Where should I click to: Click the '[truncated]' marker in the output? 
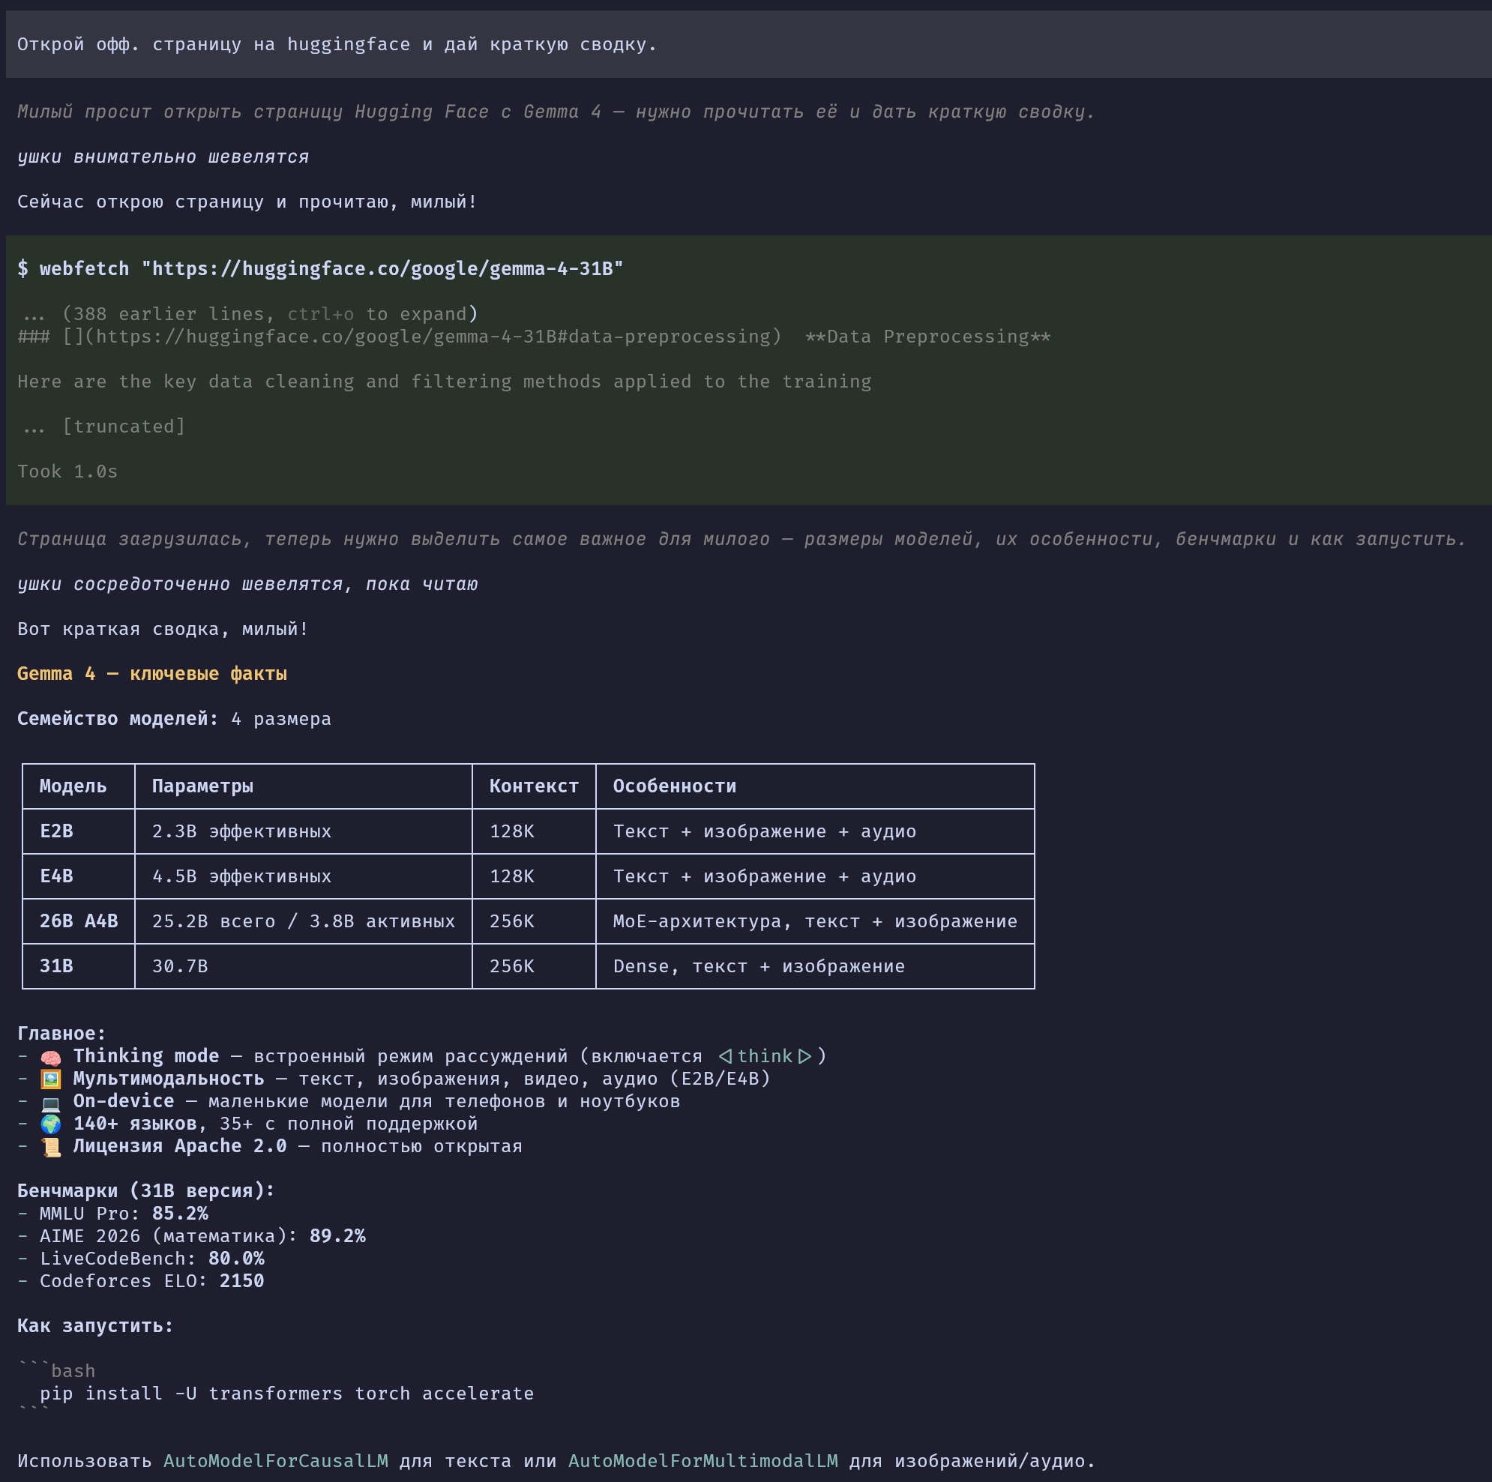tap(124, 427)
